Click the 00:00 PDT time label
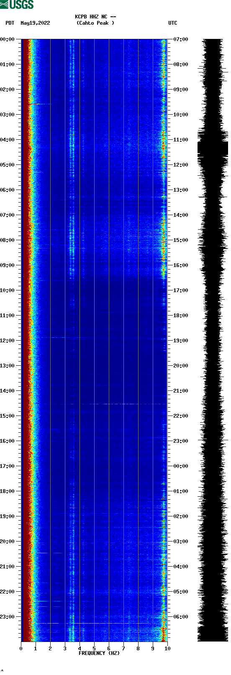 point(7,39)
